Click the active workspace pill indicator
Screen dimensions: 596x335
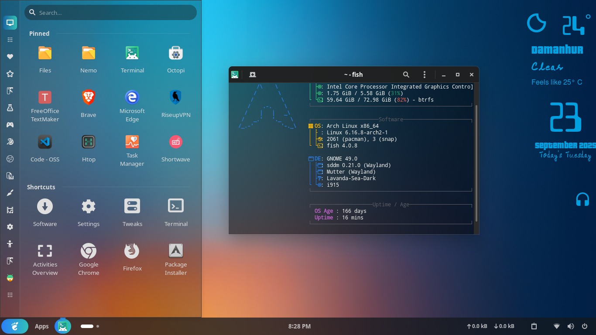pyautogui.click(x=87, y=326)
